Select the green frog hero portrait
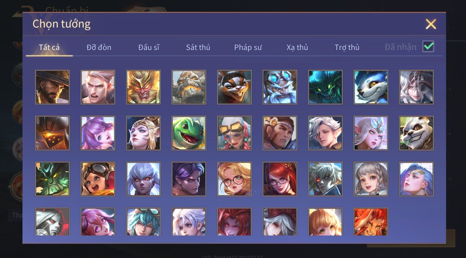 (x=189, y=133)
